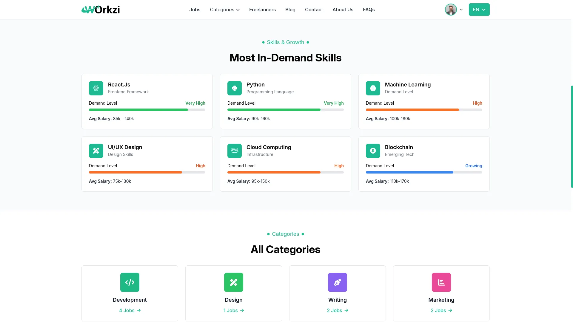Click the Development category code icon
This screenshot has height=322, width=573.
coord(130,282)
